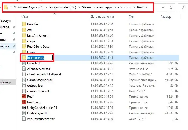Navigate to Program Files (x86) breadcrumb
The width and height of the screenshot is (188, 130).
[63, 7]
